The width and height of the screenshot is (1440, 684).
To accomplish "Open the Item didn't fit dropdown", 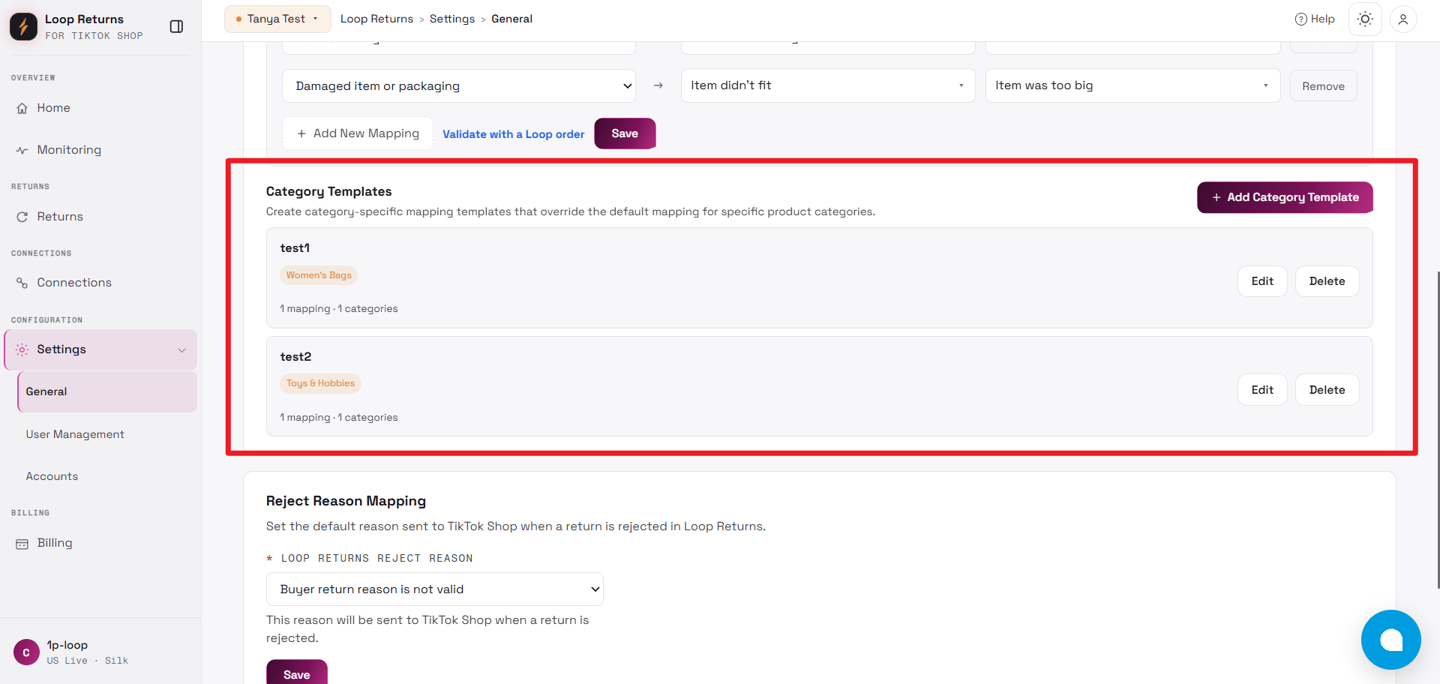I will pos(828,85).
